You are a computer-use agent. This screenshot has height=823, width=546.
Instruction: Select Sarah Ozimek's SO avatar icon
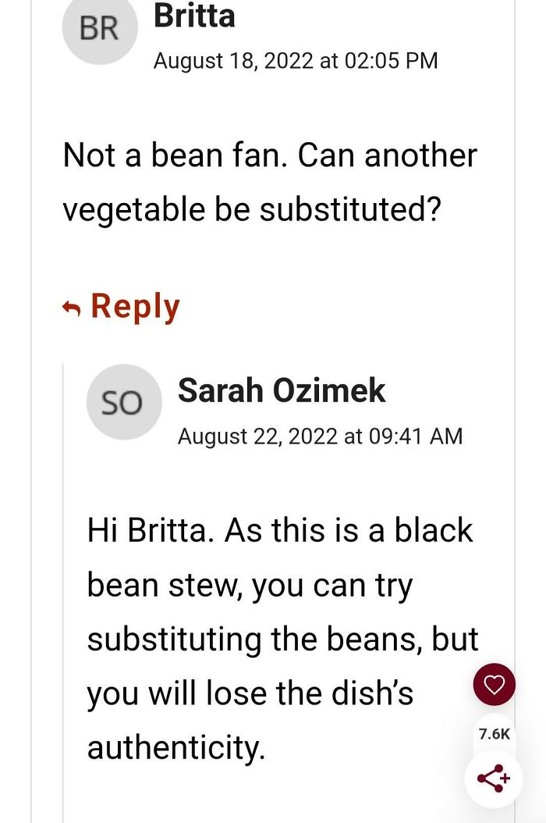tap(124, 401)
